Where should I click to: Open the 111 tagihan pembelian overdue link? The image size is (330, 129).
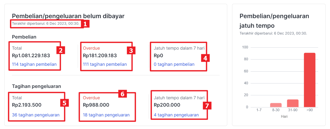(105, 64)
